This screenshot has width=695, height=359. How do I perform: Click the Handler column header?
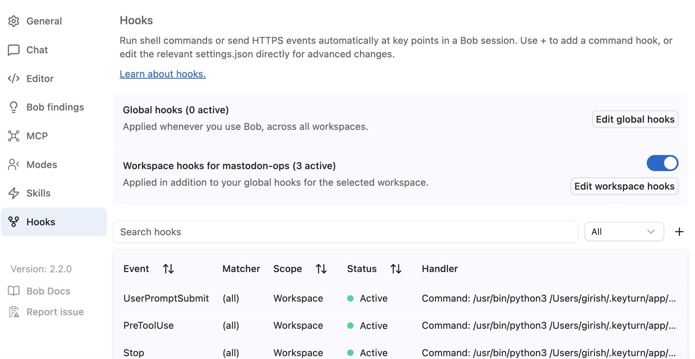pyautogui.click(x=440, y=269)
